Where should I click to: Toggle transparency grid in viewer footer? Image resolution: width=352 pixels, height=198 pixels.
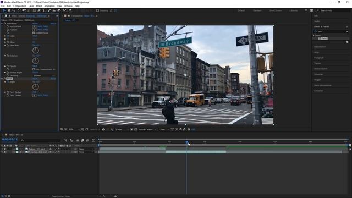[136, 130]
